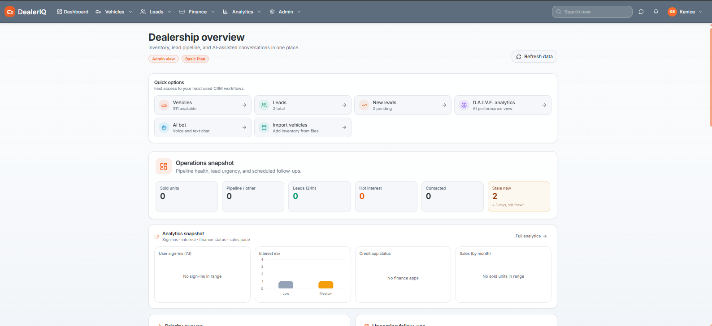Open the Vehicles 311 available card
Screen dimensions: 712x326
203,105
